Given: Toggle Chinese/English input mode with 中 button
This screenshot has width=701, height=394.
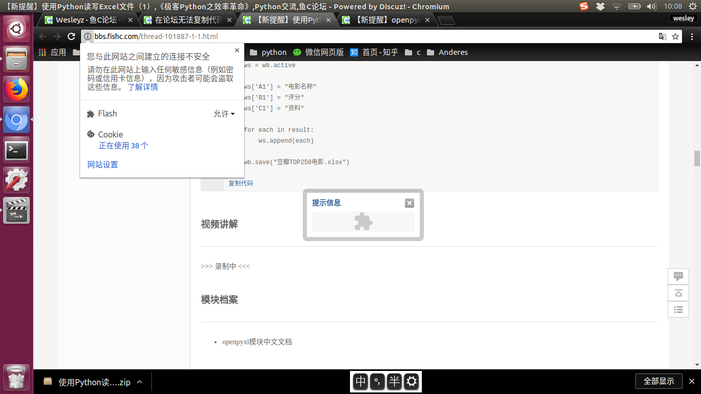Looking at the screenshot, I should point(360,382).
